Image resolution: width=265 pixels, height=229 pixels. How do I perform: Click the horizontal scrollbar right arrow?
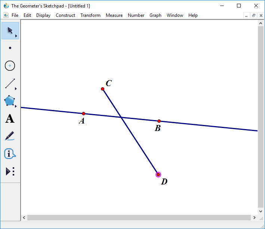(255, 218)
